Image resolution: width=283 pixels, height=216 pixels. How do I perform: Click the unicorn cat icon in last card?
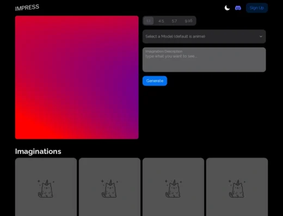[x=237, y=189]
